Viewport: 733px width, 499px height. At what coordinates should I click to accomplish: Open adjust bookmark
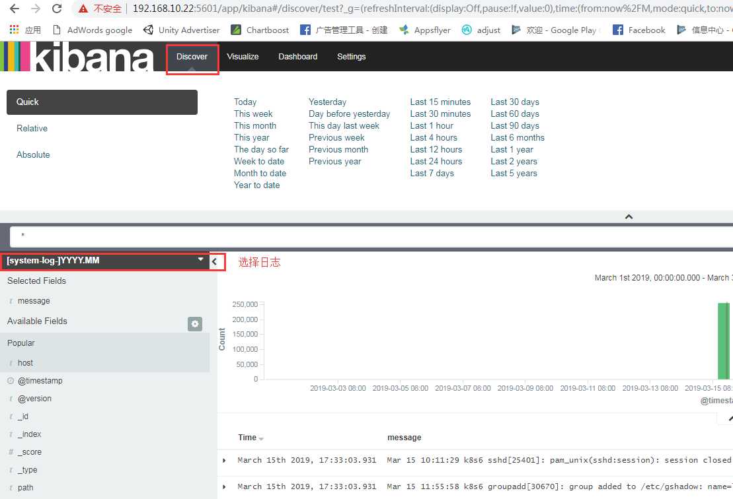(x=481, y=30)
